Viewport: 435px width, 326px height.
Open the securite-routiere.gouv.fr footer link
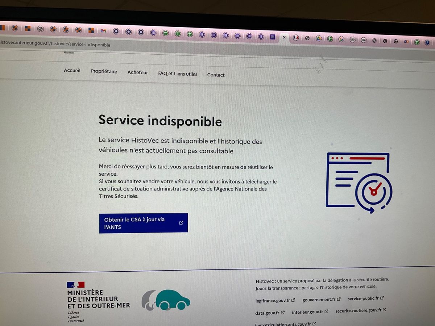[361, 310]
